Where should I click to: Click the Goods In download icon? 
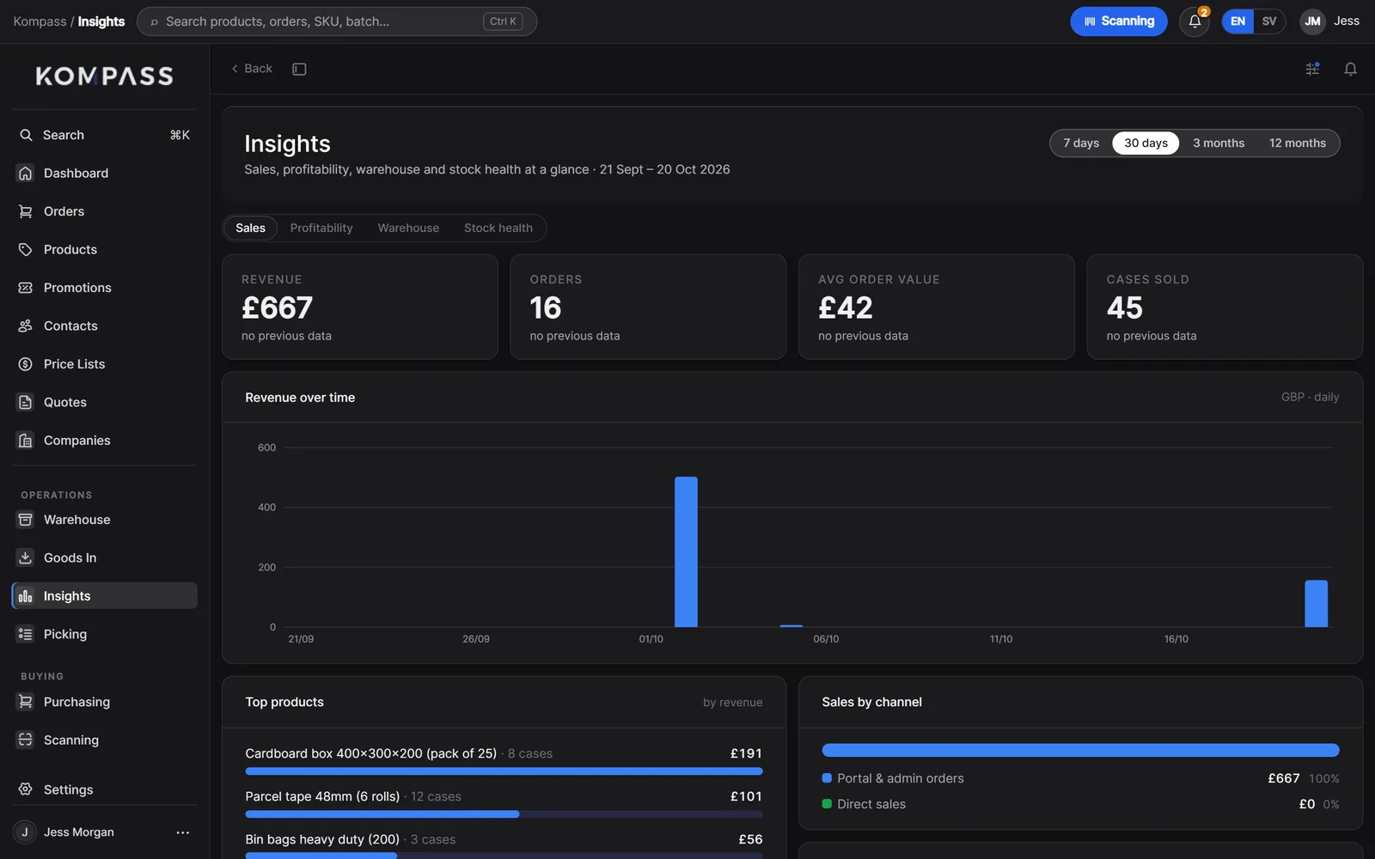pyautogui.click(x=26, y=557)
